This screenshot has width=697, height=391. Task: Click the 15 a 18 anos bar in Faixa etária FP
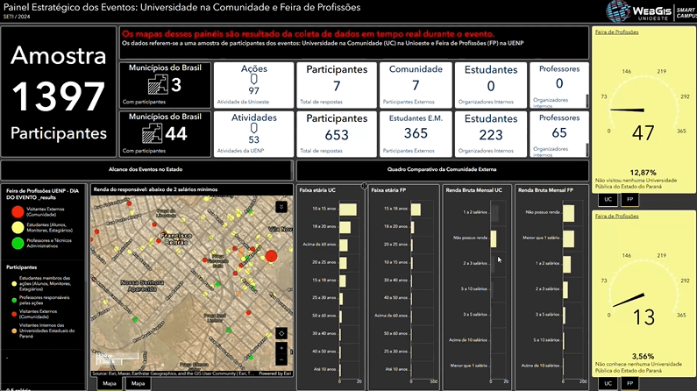[416, 210]
